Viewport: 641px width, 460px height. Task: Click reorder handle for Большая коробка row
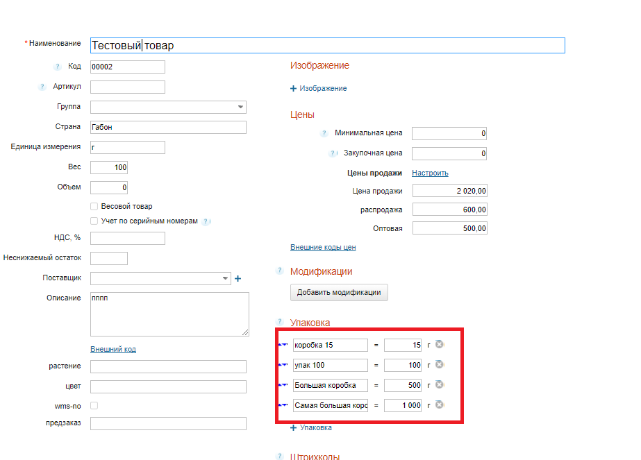283,385
